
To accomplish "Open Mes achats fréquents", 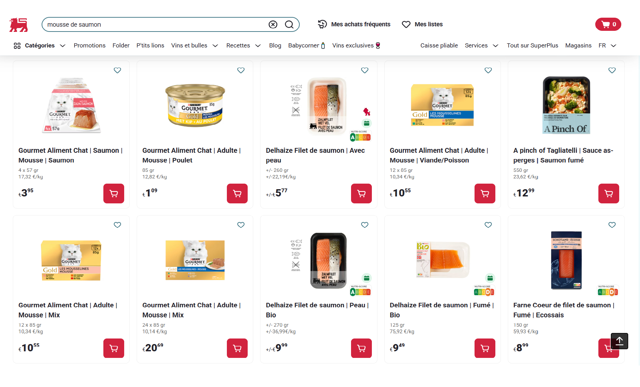I will pyautogui.click(x=354, y=24).
